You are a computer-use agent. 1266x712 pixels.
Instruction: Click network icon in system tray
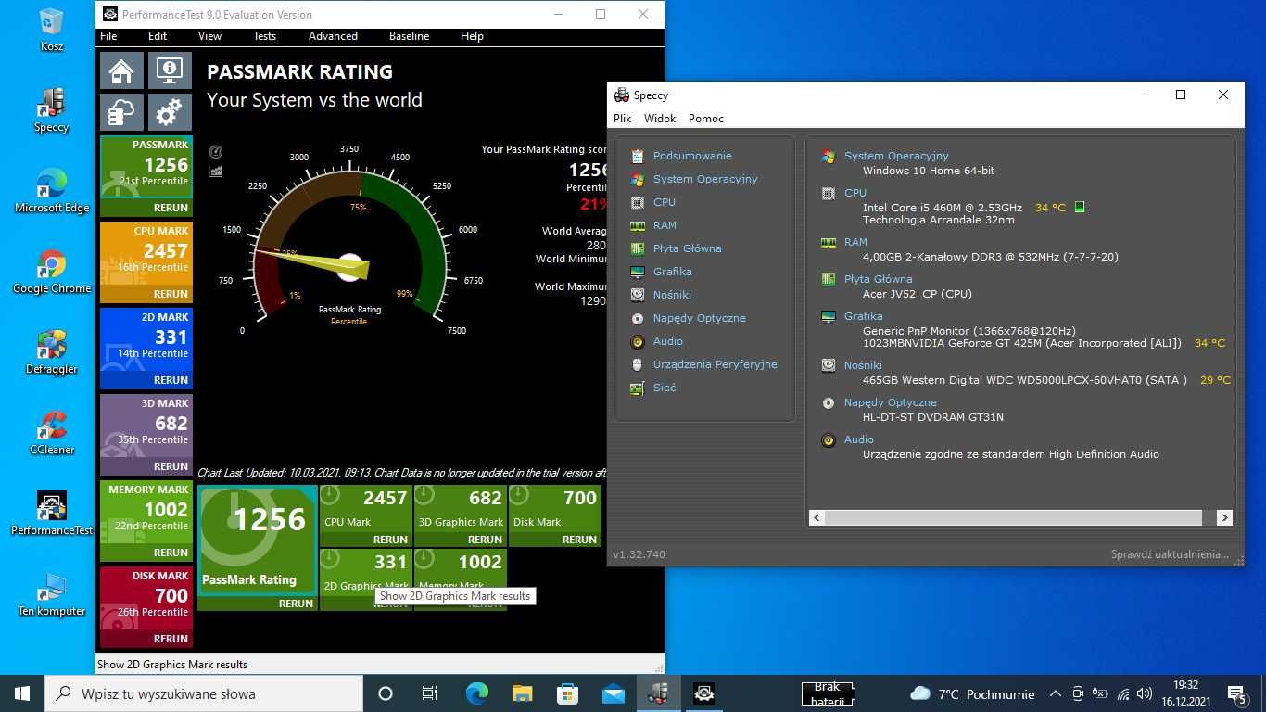[x=1122, y=693]
